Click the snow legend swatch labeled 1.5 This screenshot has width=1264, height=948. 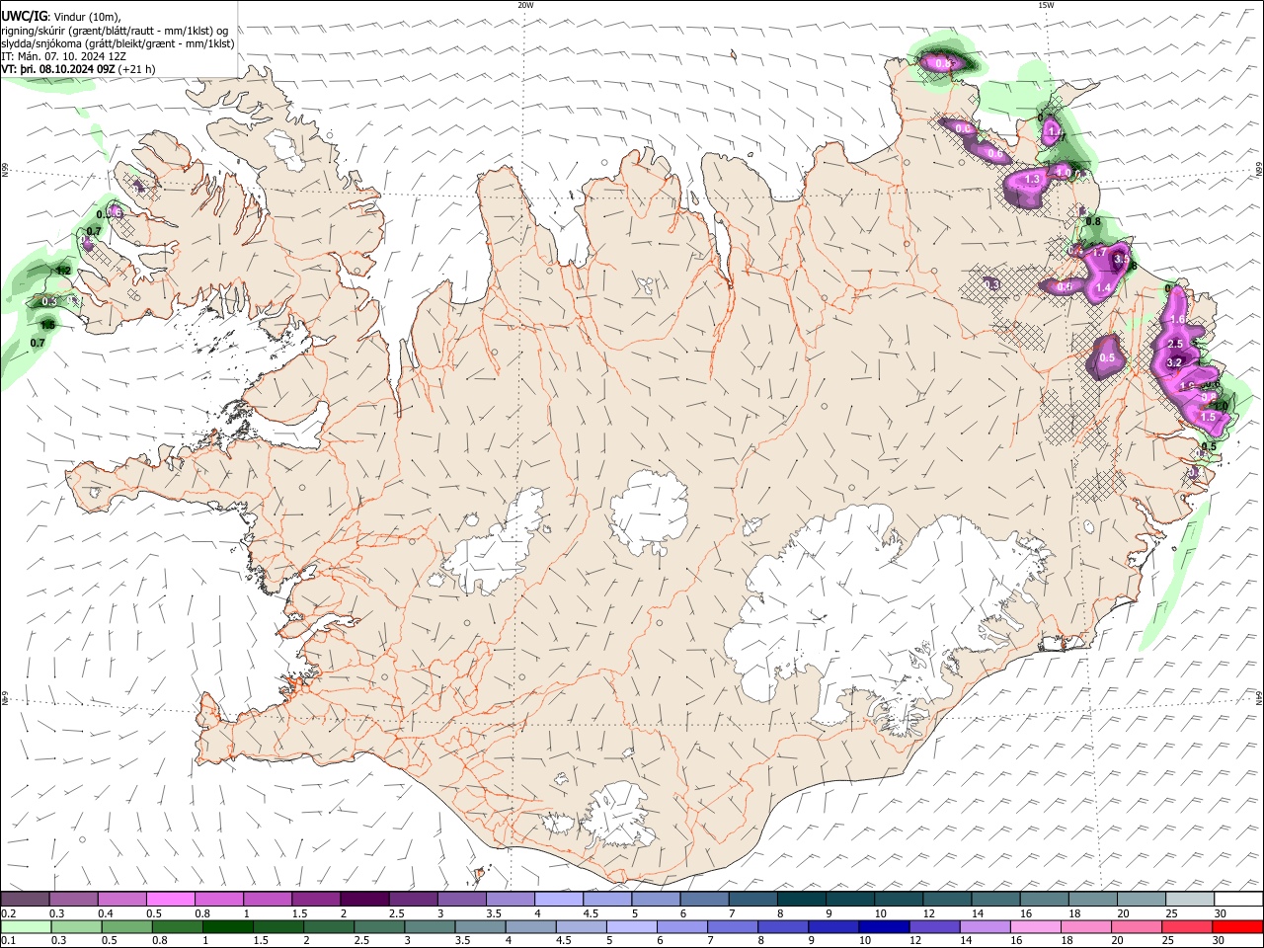pos(316,899)
